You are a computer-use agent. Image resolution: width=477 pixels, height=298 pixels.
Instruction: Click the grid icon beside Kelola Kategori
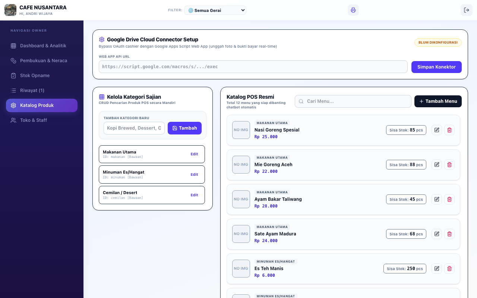(102, 97)
